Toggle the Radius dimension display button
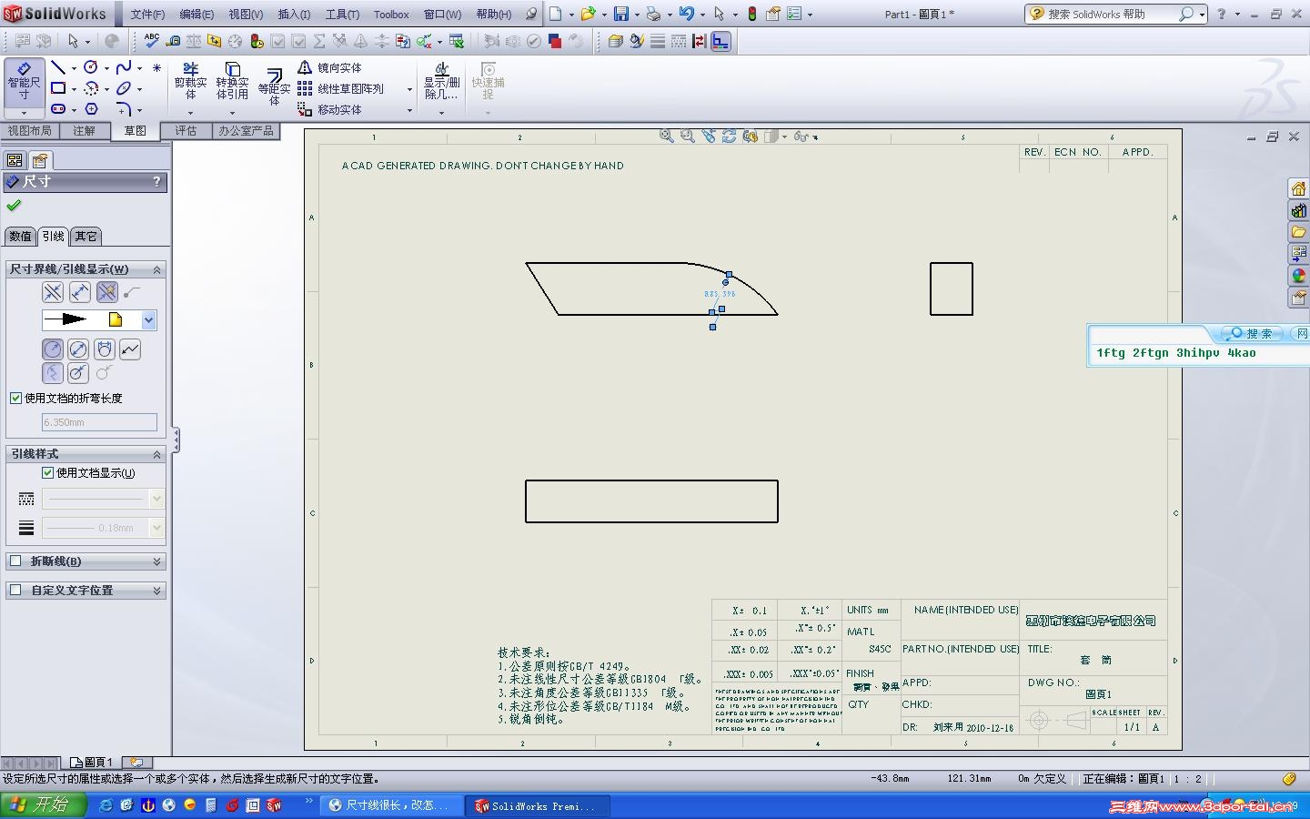1310x819 pixels. coord(53,349)
